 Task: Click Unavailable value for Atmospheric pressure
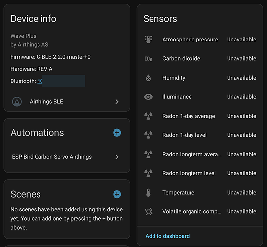(241, 40)
